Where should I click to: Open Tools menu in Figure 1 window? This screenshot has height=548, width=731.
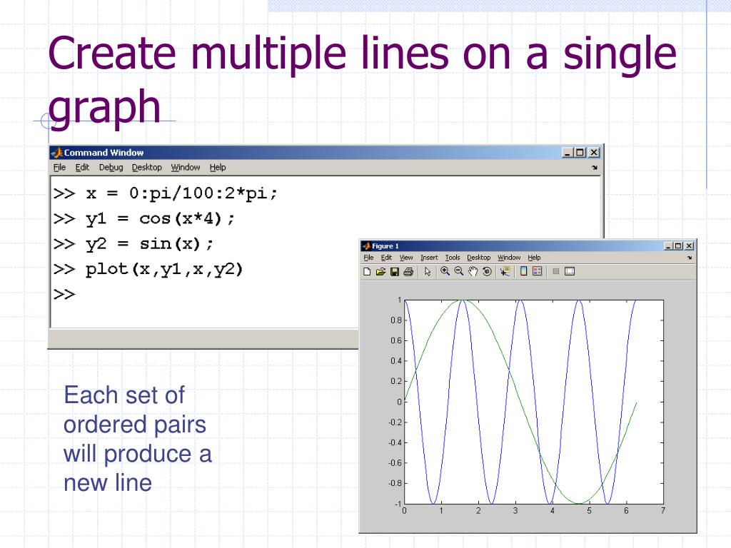tap(452, 258)
